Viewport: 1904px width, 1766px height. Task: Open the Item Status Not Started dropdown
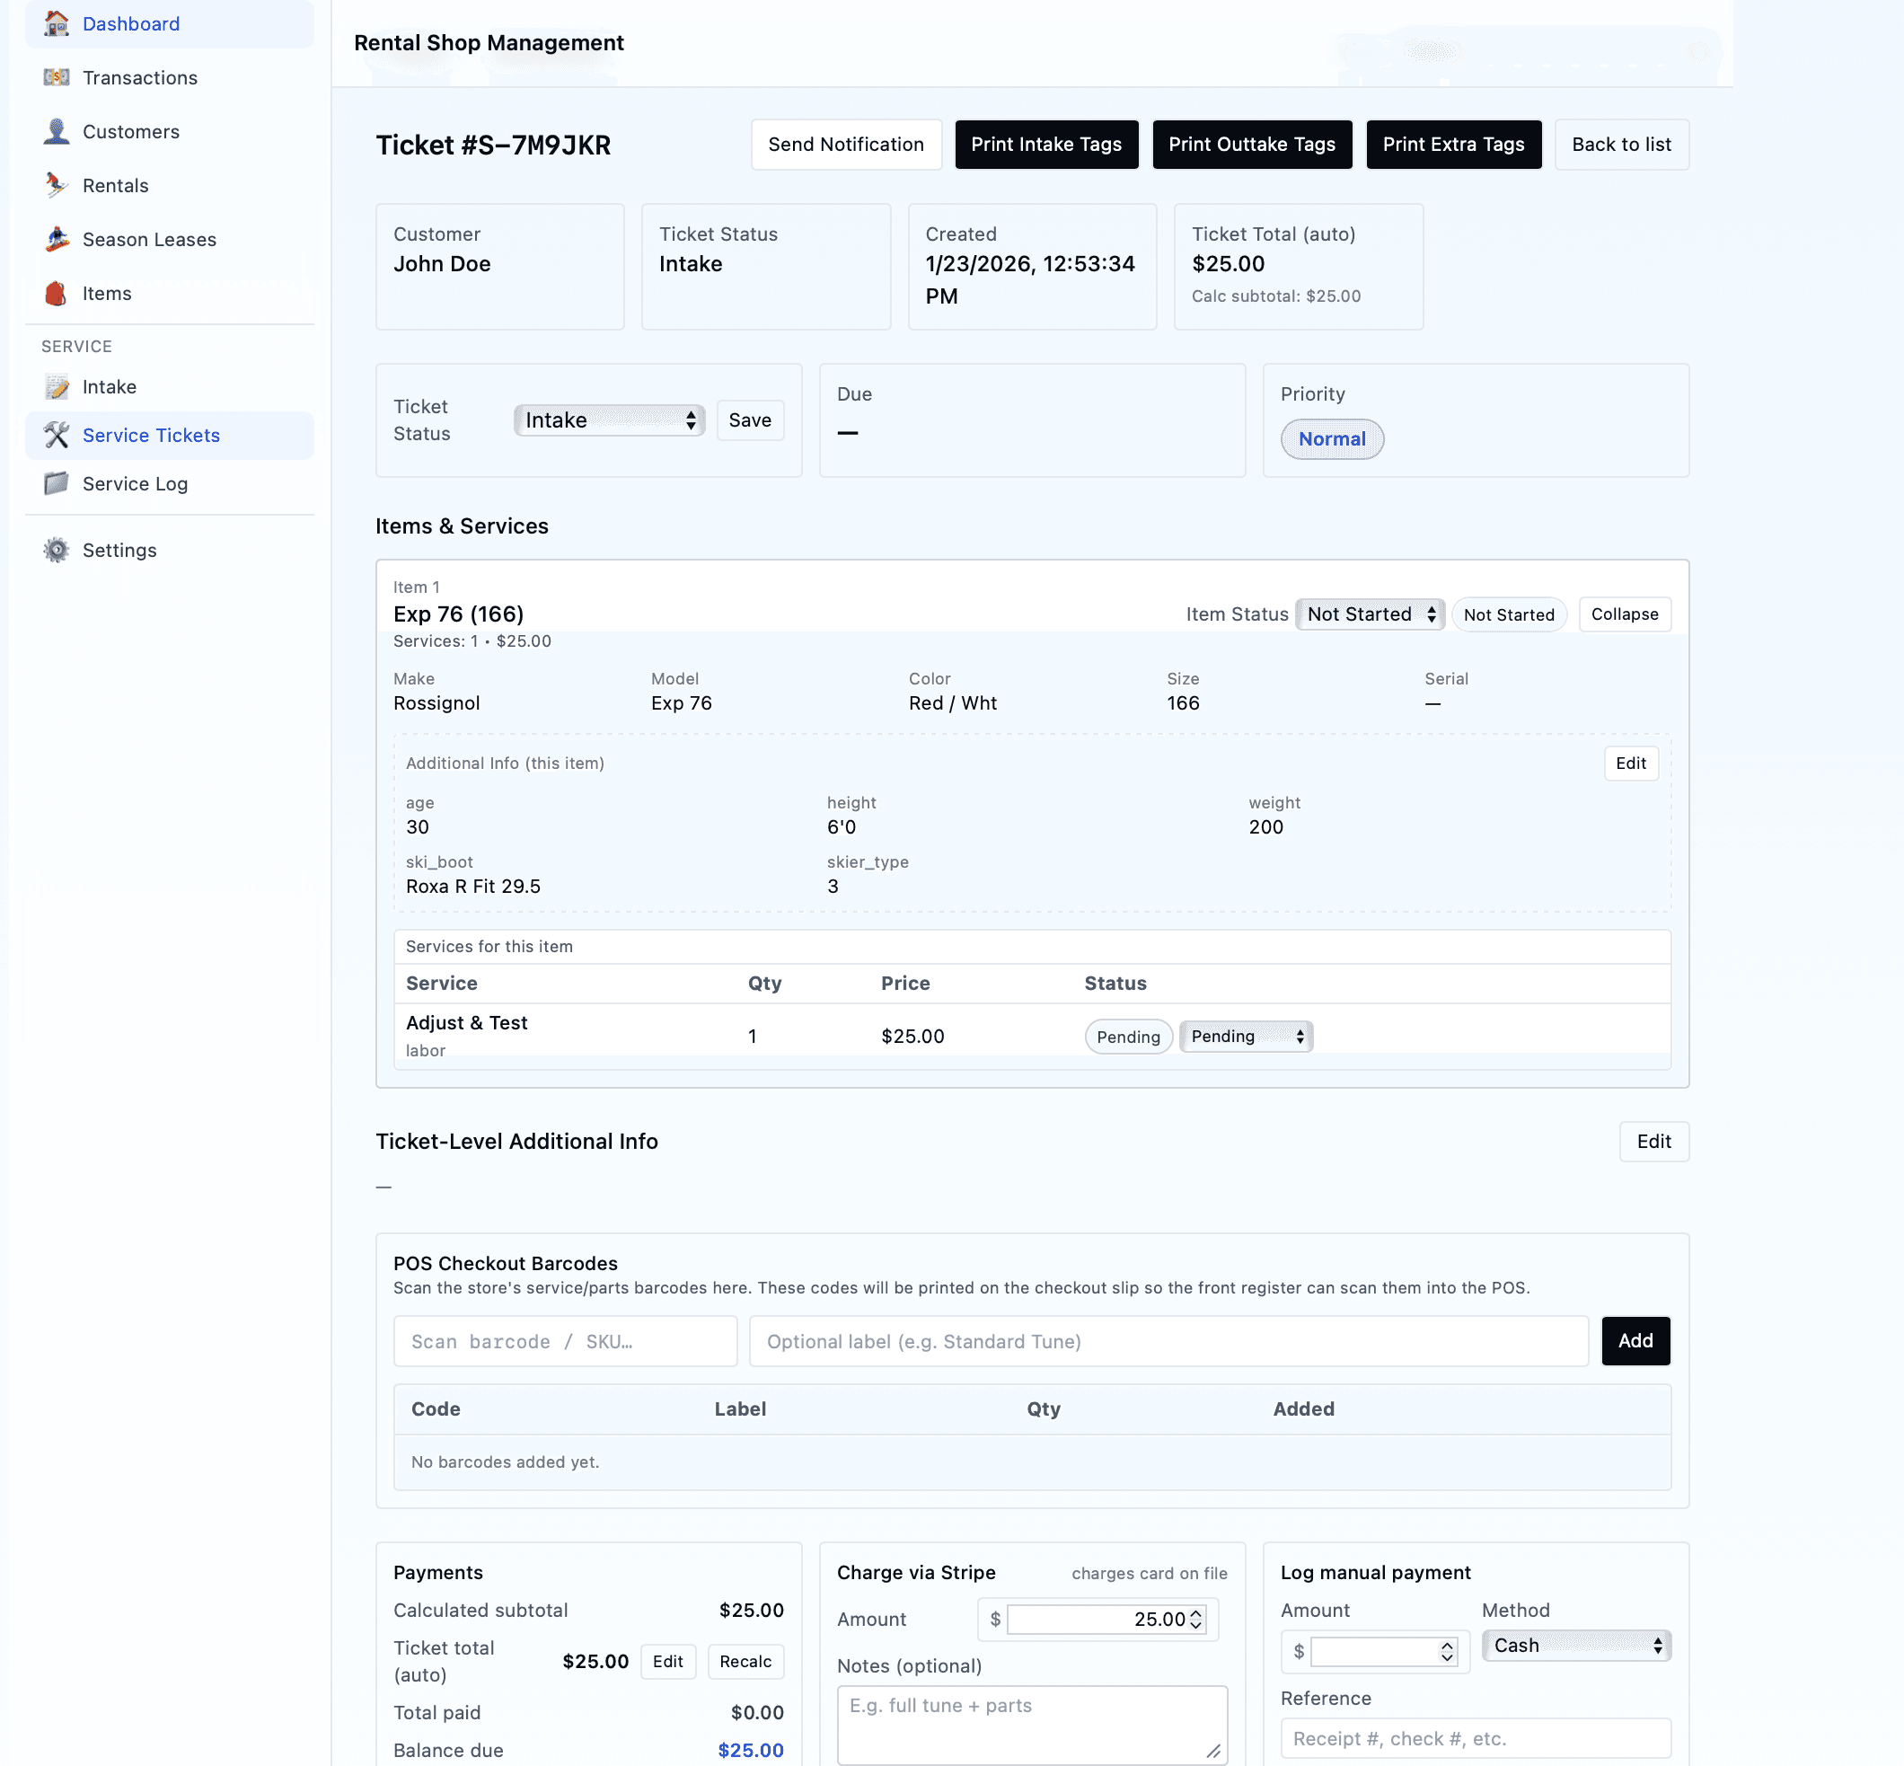pyautogui.click(x=1369, y=614)
